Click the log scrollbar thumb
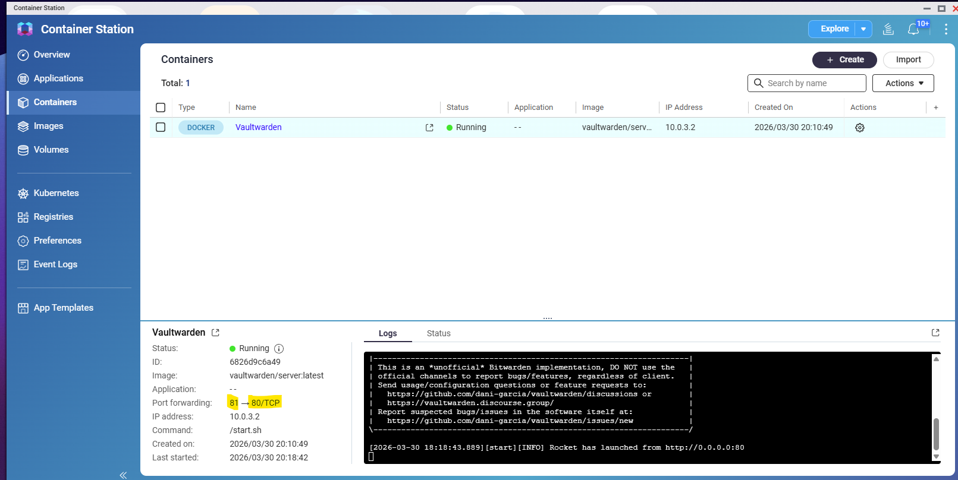Viewport: 958px width, 480px height. 936,434
